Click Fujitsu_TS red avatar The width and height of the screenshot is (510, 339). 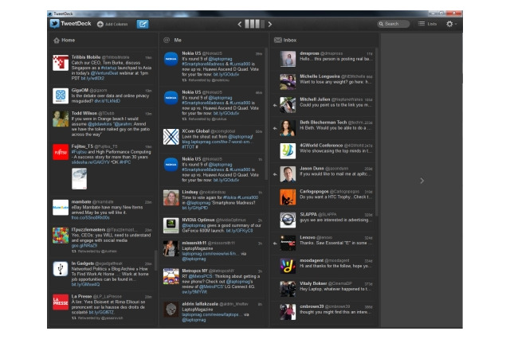[61, 152]
